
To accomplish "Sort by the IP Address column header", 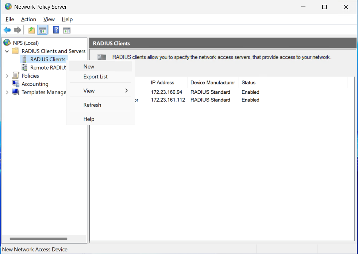I will coord(168,82).
